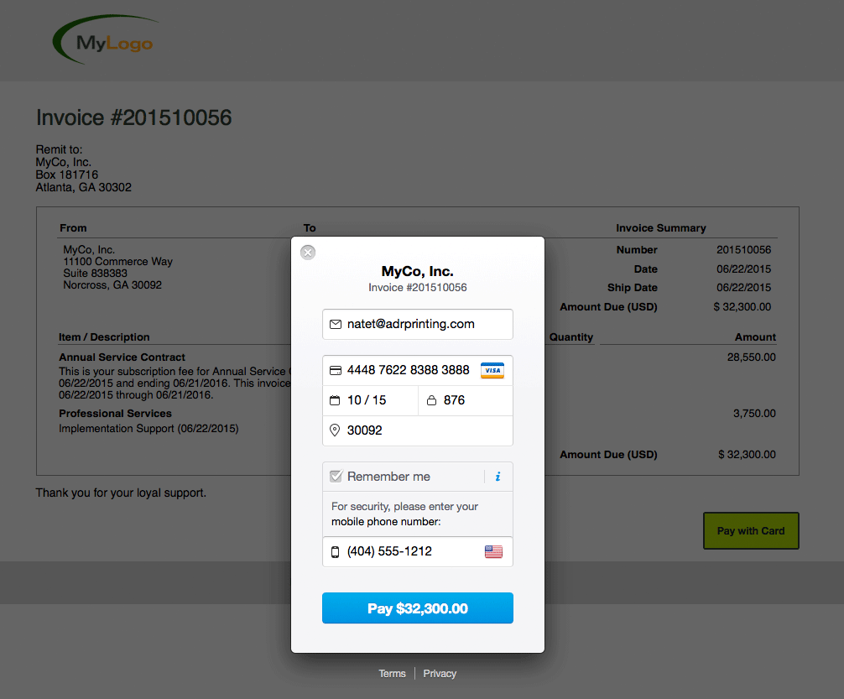This screenshot has height=699, width=844.
Task: Toggle the Remember me checkbox
Action: (x=336, y=477)
